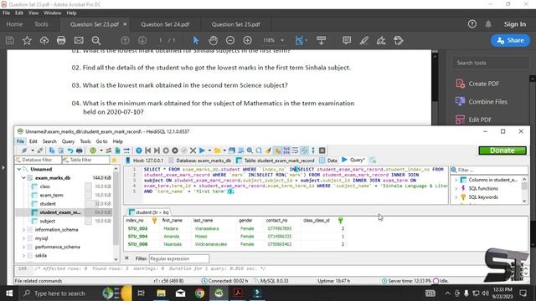
Task: Click the load SQL file folder icon
Action: click(x=217, y=150)
